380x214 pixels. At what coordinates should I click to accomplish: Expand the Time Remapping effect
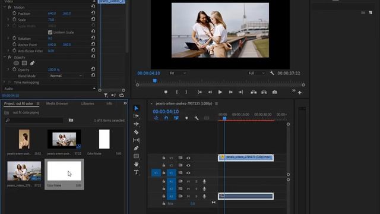point(4,82)
